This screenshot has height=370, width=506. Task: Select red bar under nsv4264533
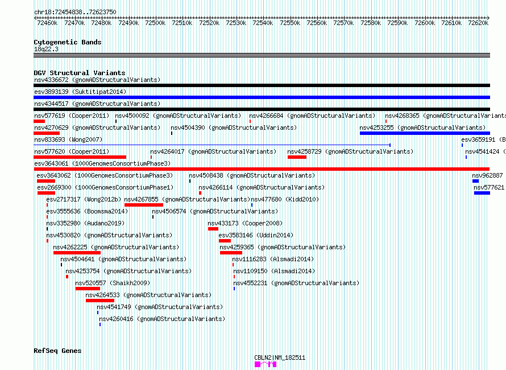coord(100,301)
